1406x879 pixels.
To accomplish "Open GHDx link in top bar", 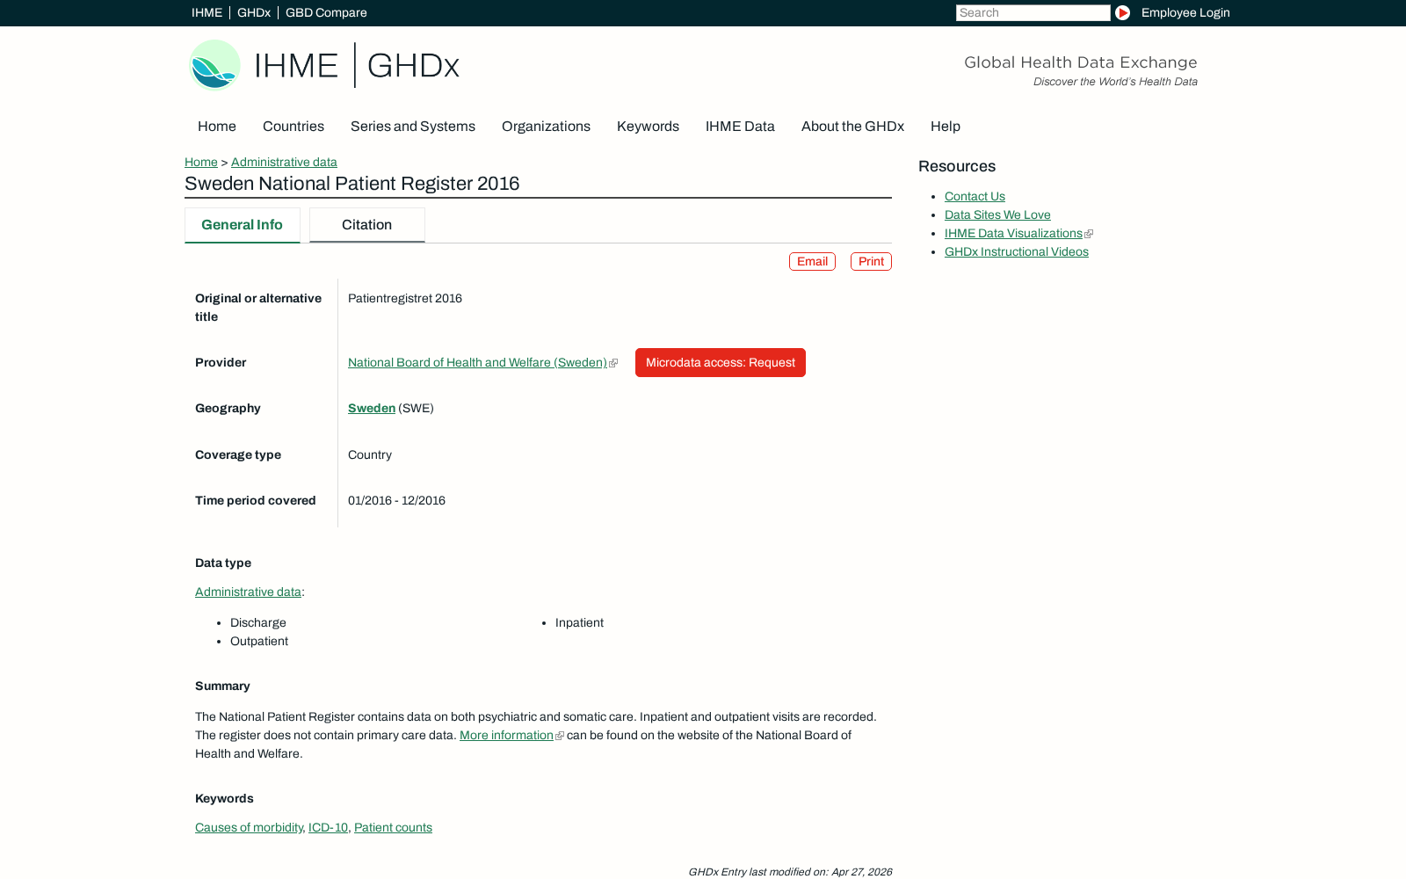I will click(x=254, y=12).
